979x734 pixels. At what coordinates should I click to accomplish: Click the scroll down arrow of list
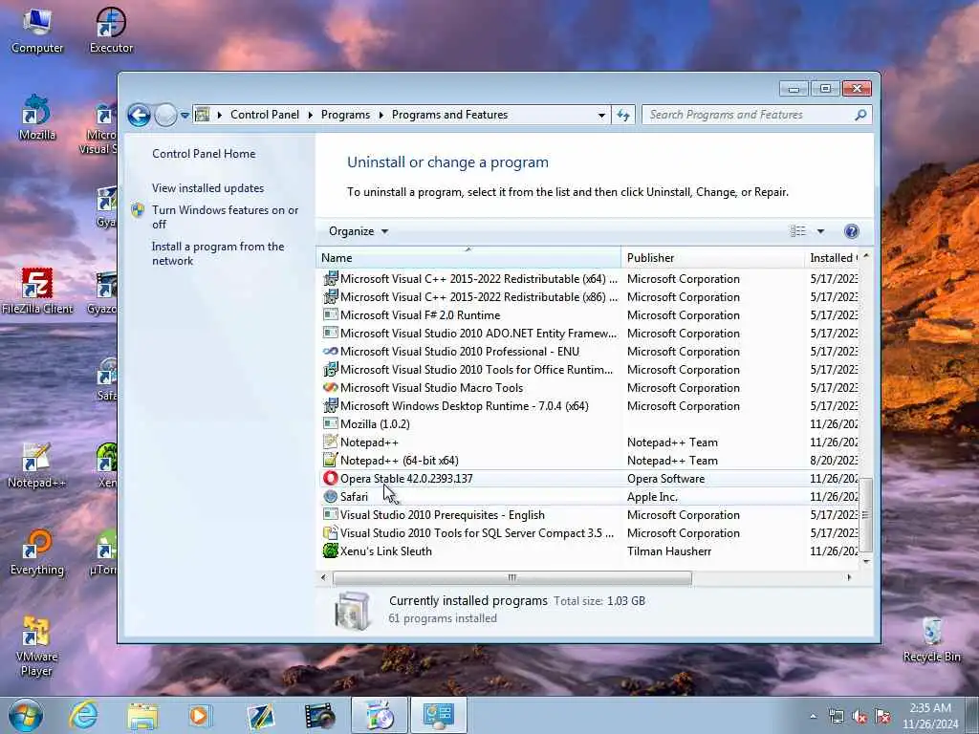(x=865, y=561)
